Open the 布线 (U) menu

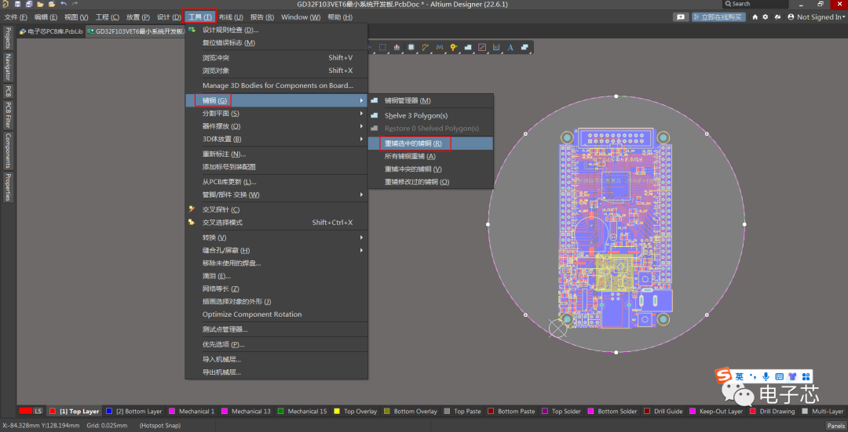click(x=231, y=17)
